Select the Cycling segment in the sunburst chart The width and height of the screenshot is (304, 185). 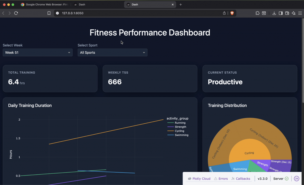click(x=249, y=153)
